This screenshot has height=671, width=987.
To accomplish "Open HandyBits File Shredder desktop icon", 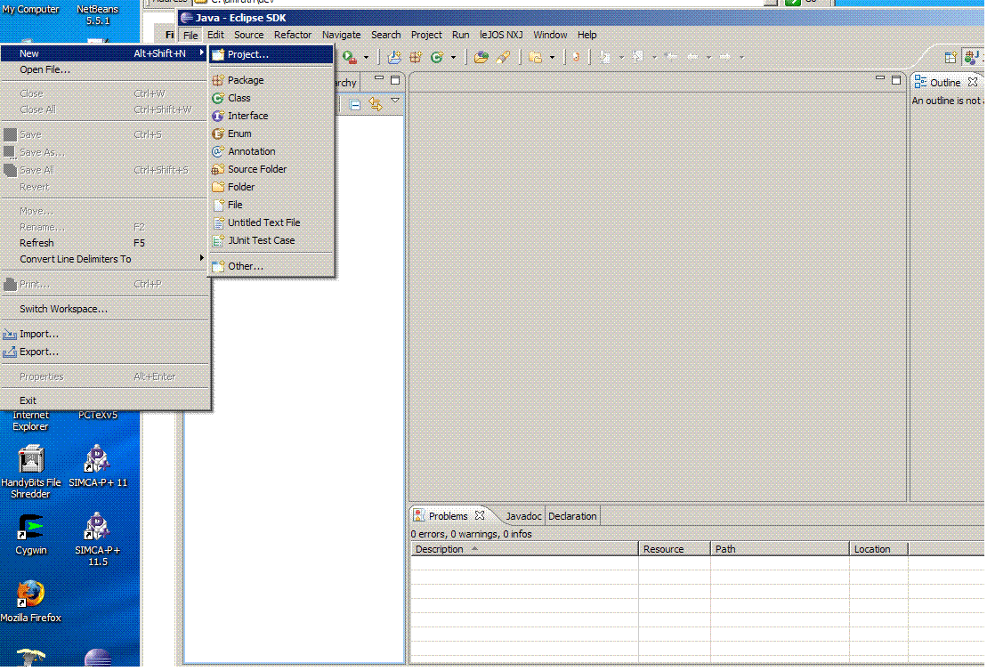I will click(x=31, y=471).
